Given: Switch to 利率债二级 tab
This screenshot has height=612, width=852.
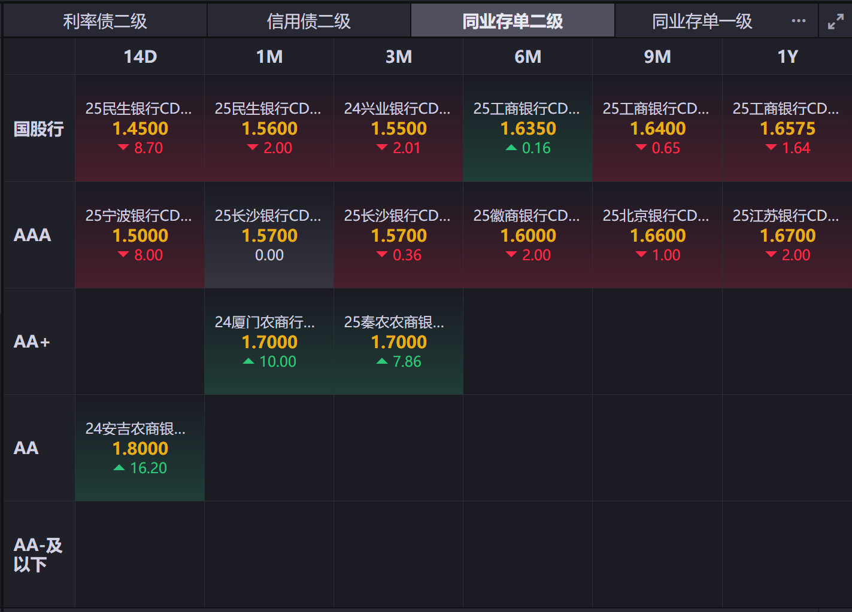Looking at the screenshot, I should (105, 22).
